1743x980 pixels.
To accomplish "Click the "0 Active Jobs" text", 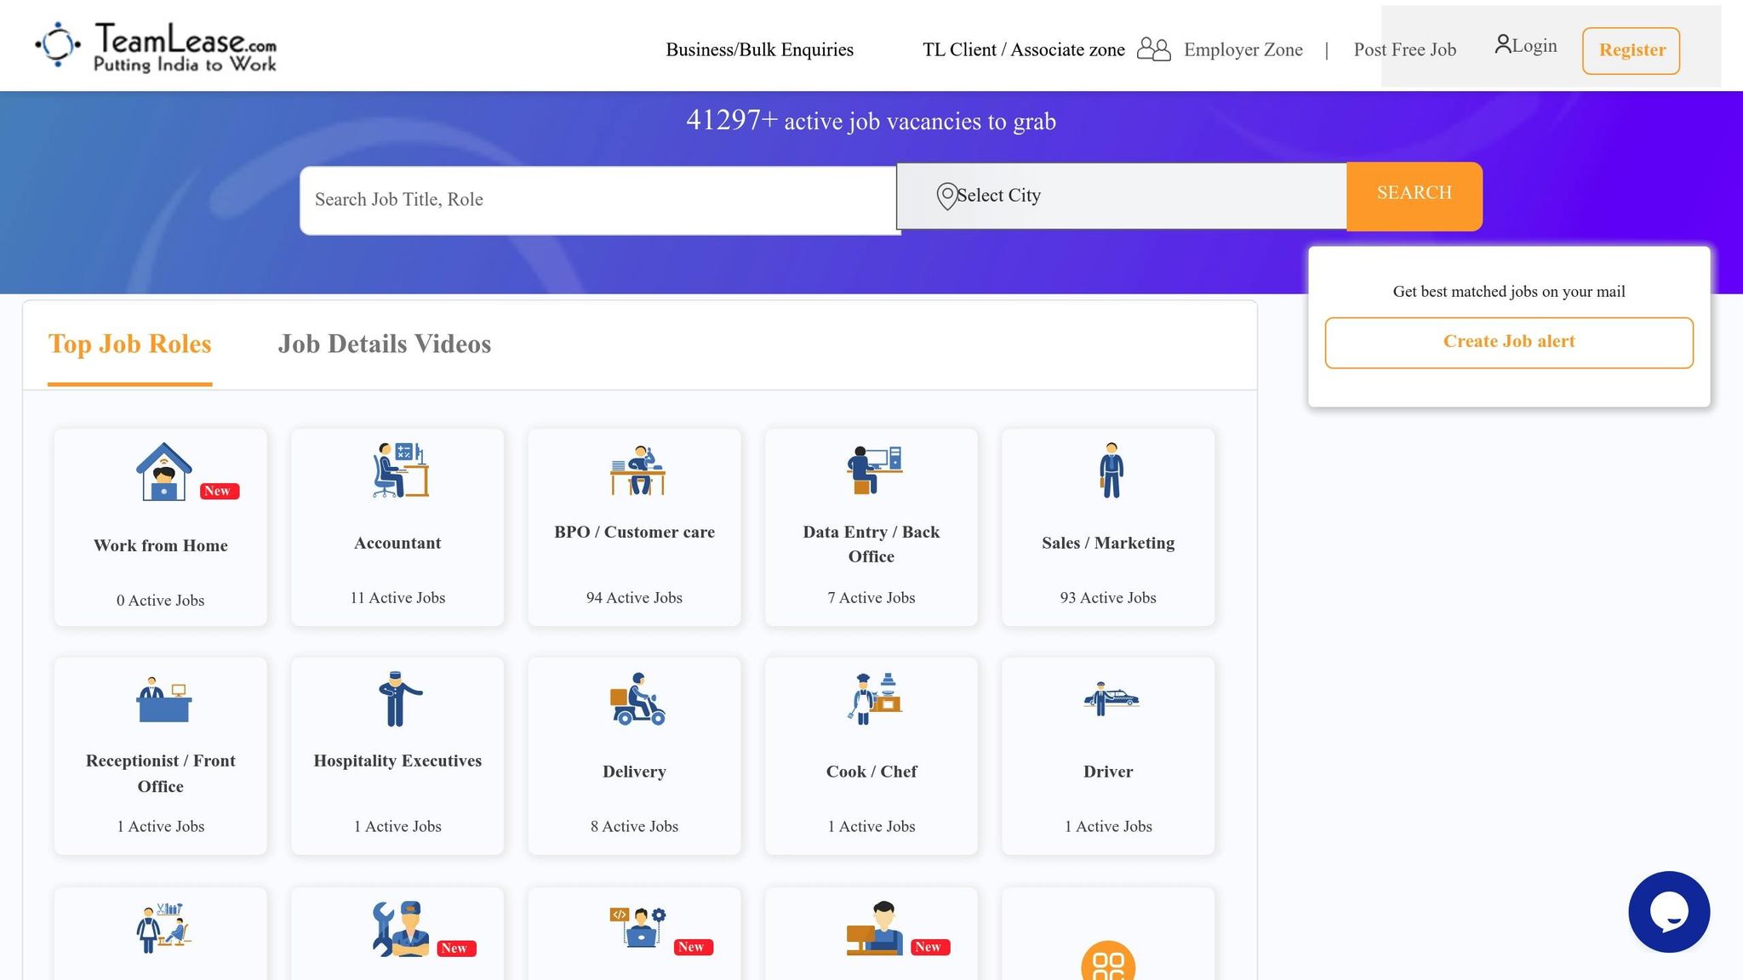I will click(161, 601).
